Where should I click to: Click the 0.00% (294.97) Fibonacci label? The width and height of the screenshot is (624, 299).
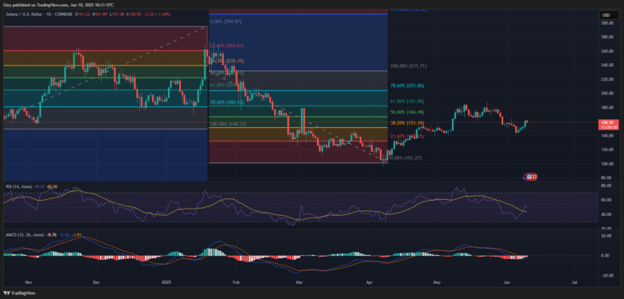click(x=226, y=21)
